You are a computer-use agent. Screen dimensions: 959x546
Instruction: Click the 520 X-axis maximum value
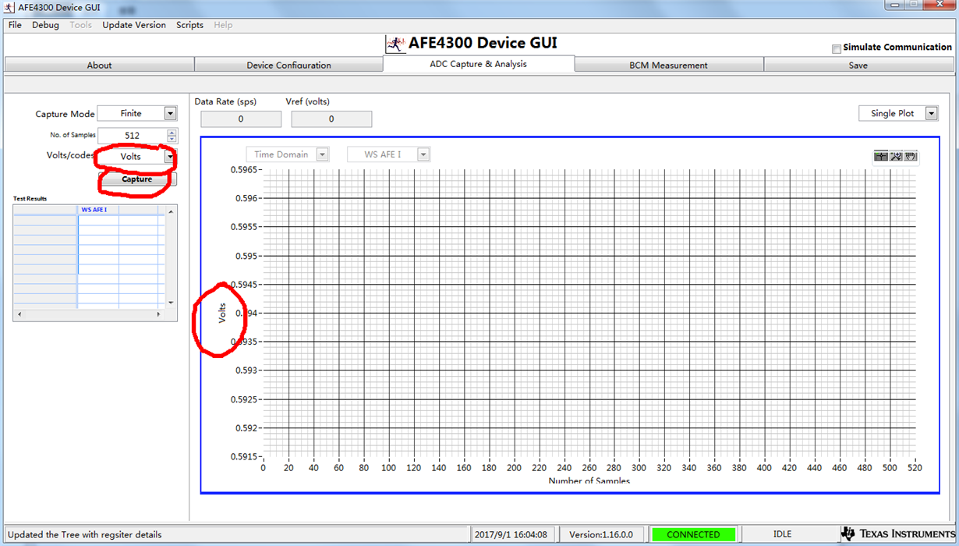click(x=915, y=468)
